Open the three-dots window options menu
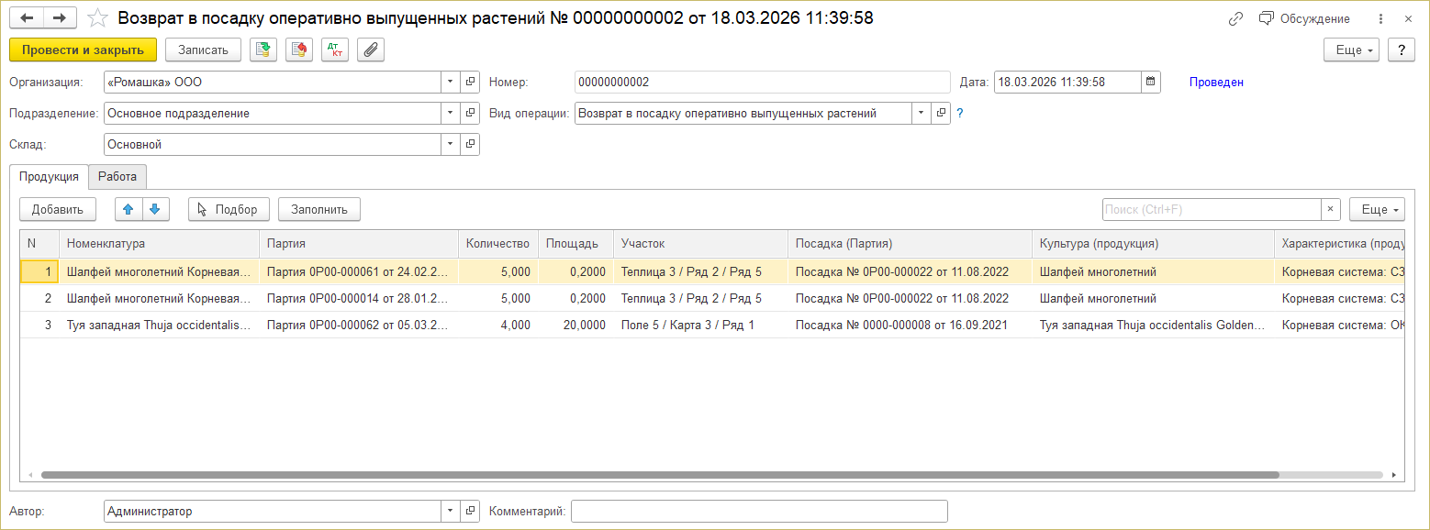 coord(1380,18)
